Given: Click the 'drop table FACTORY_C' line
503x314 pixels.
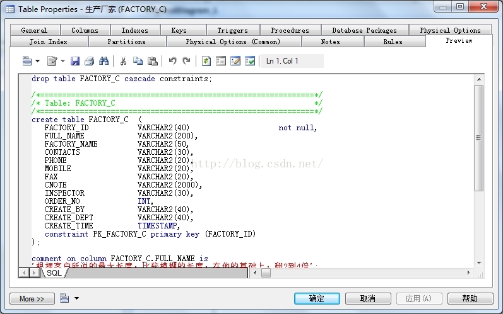Looking at the screenshot, I should [122, 79].
